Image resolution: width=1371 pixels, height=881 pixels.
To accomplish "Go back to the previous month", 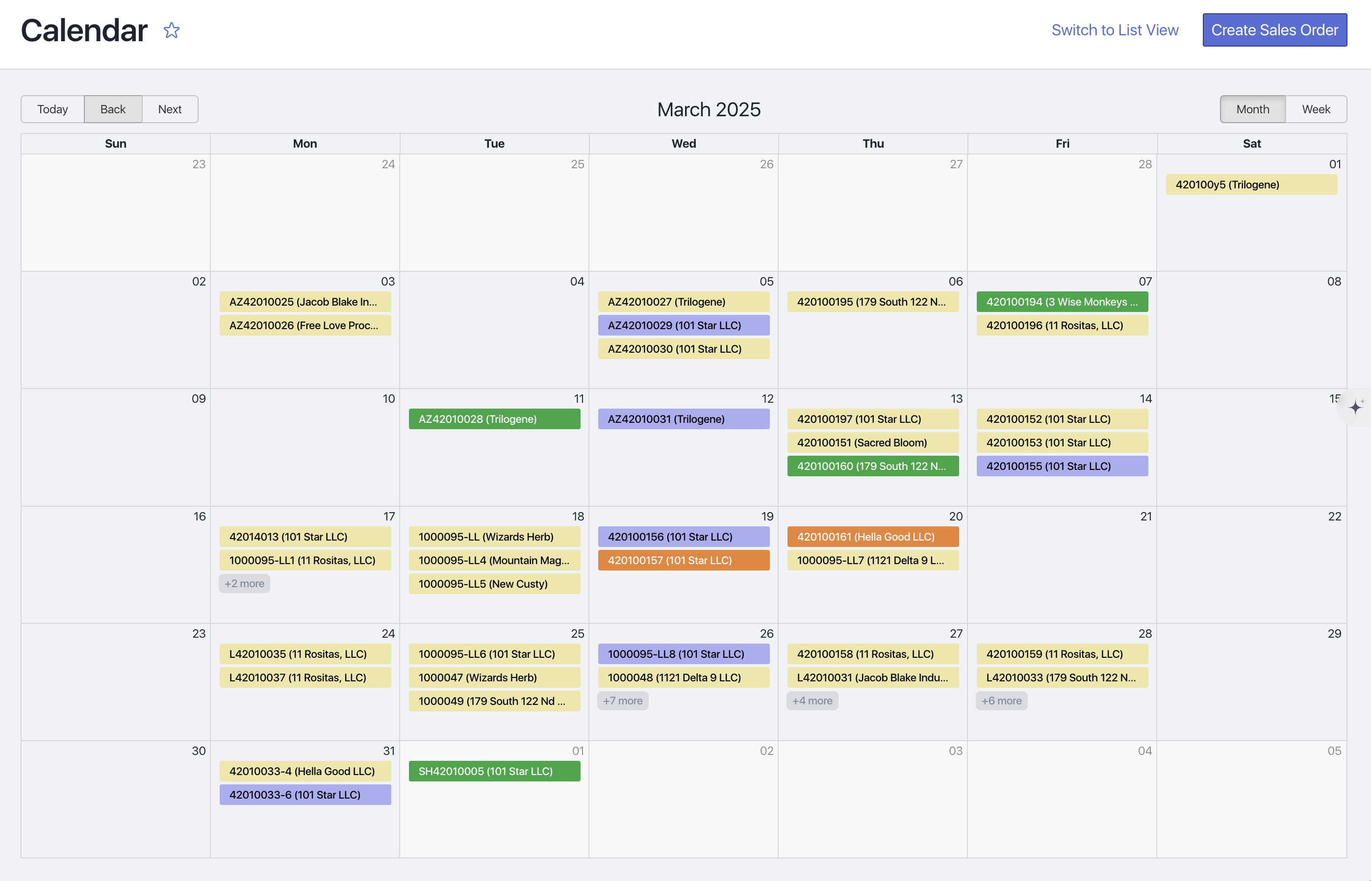I will pyautogui.click(x=113, y=109).
